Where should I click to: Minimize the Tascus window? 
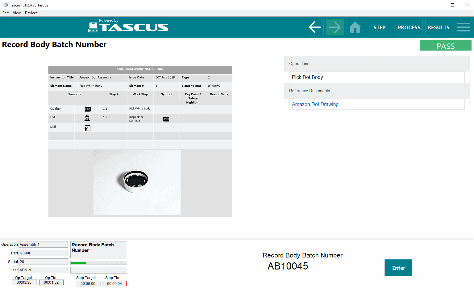tap(439, 5)
